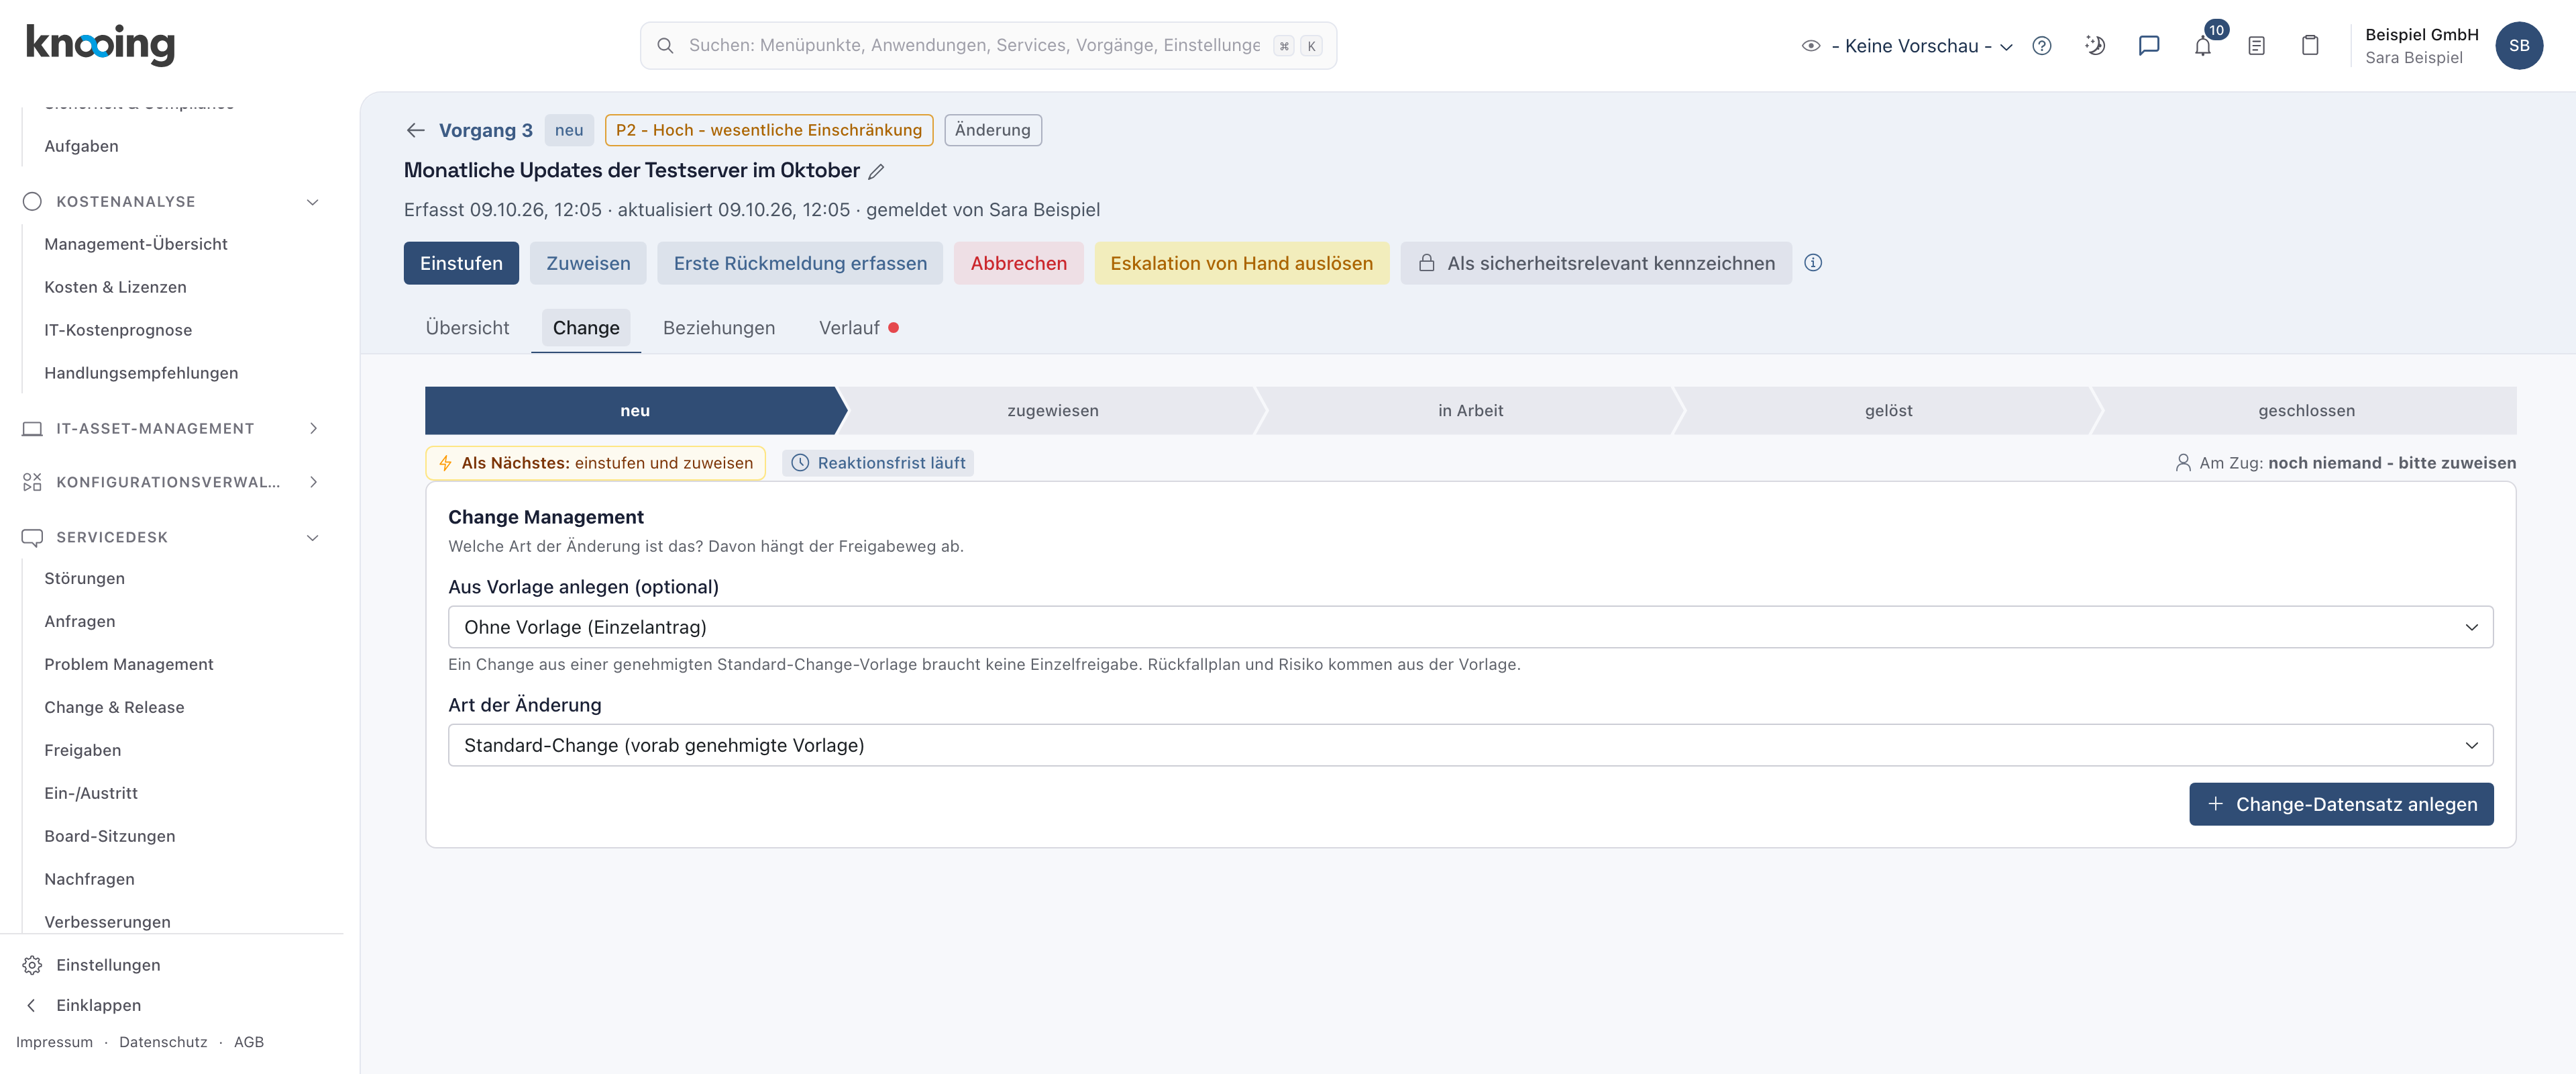Open the AGB footer link
Viewport: 2576px width, 1074px height.
[x=249, y=1043]
